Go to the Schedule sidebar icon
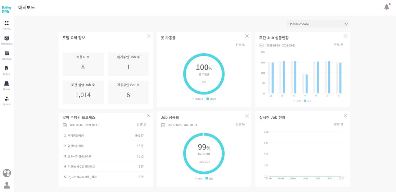The image size is (396, 192). click(7, 55)
